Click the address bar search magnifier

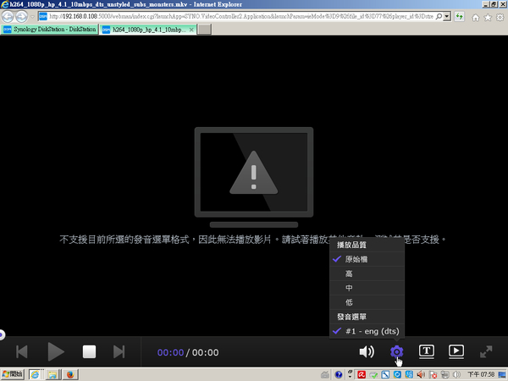[439, 17]
